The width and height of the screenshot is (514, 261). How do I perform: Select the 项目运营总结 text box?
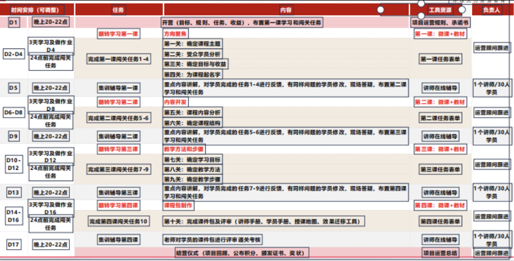(x=440, y=253)
